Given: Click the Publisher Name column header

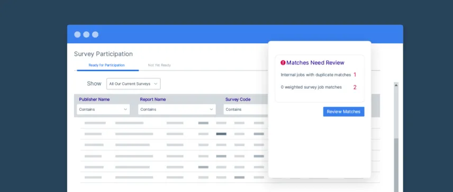Looking at the screenshot, I should point(94,99).
